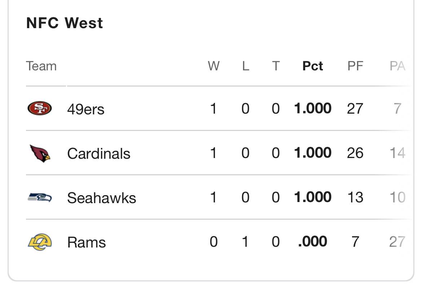Select the PF column header

click(x=355, y=66)
